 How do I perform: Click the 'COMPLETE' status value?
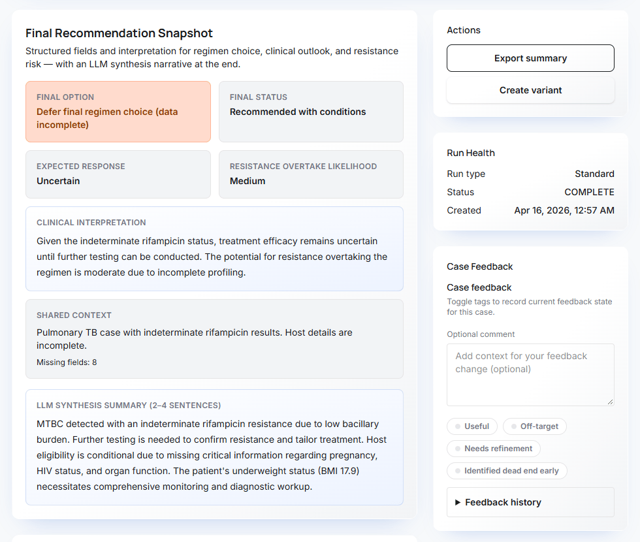click(589, 192)
